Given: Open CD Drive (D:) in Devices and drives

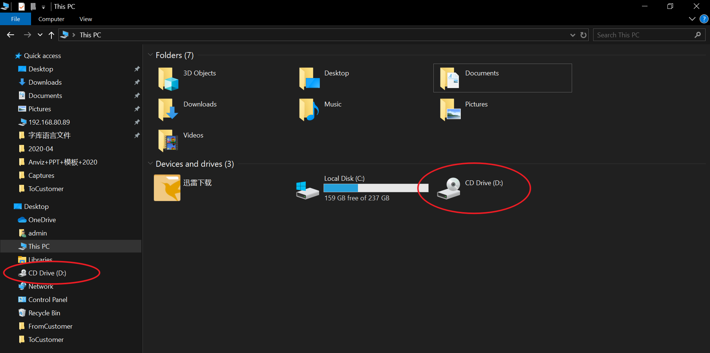Looking at the screenshot, I should [x=449, y=188].
